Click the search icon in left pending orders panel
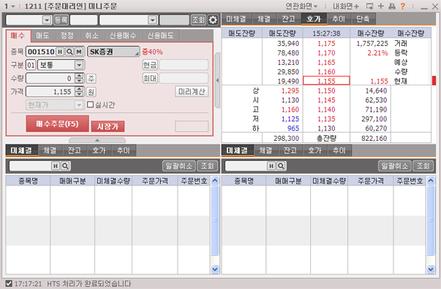This screenshot has width=441, height=289. 65,166
